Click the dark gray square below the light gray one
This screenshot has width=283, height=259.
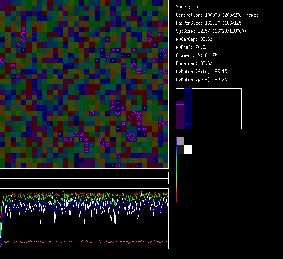click(180, 149)
